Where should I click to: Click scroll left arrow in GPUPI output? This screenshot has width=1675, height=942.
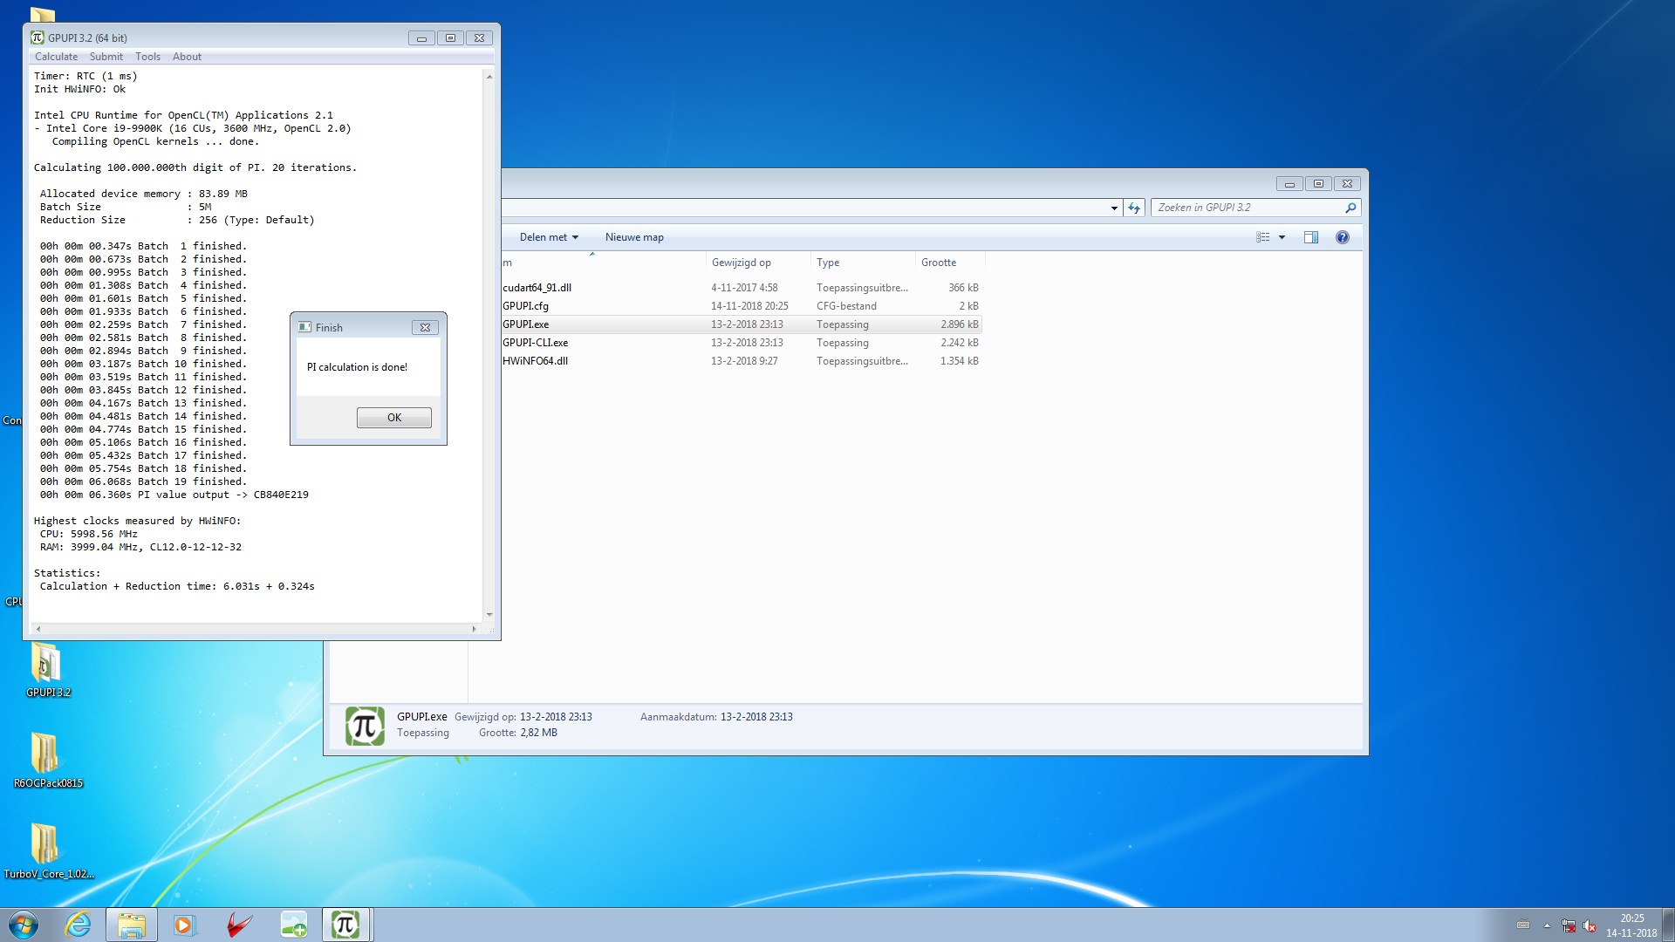(38, 629)
